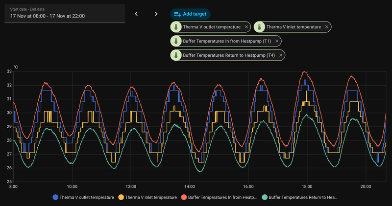Click the 20:00 x-axis time label
Image resolution: width=392 pixels, height=206 pixels.
tap(366, 186)
